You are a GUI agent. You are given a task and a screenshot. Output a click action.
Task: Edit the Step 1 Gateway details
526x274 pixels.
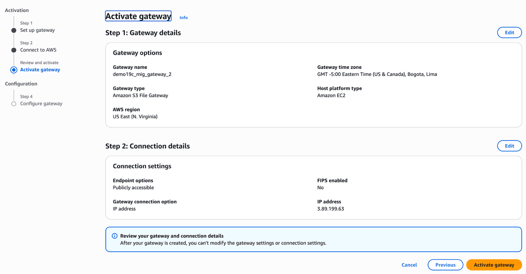(x=509, y=32)
